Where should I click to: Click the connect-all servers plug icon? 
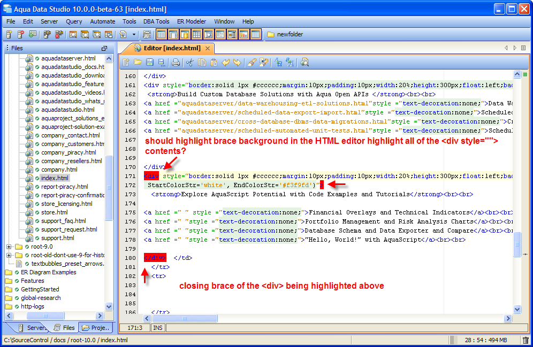(47, 34)
